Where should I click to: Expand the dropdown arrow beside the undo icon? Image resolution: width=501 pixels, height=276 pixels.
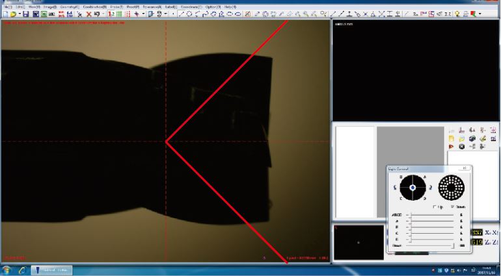[103, 13]
